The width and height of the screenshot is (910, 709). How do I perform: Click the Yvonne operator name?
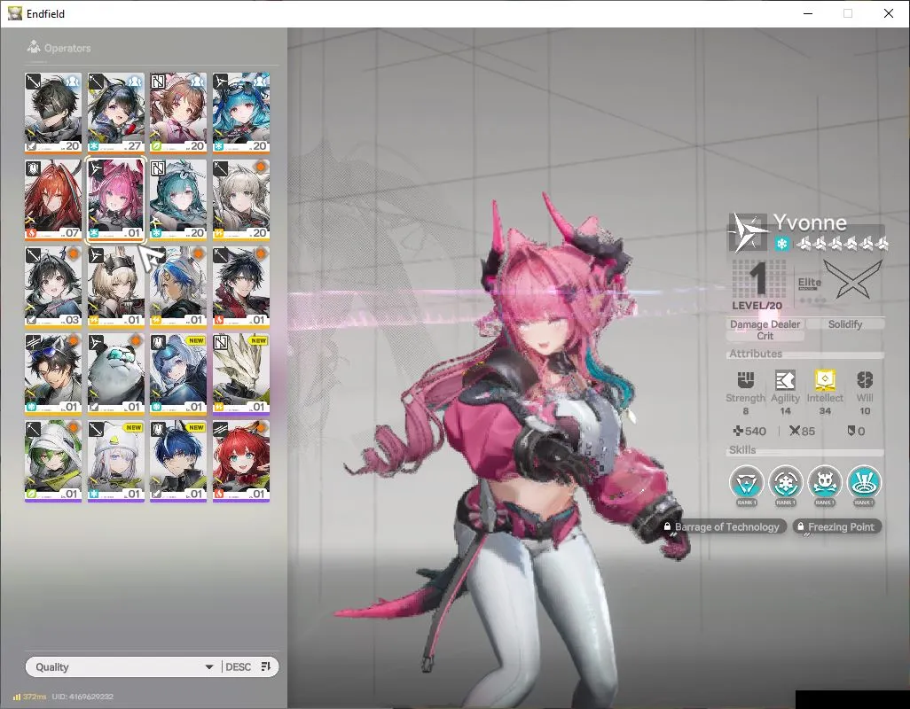click(810, 222)
